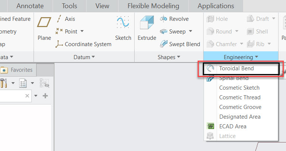This screenshot has height=151, width=286.
Task: Open the Applications ribbon tab
Action: point(216,6)
